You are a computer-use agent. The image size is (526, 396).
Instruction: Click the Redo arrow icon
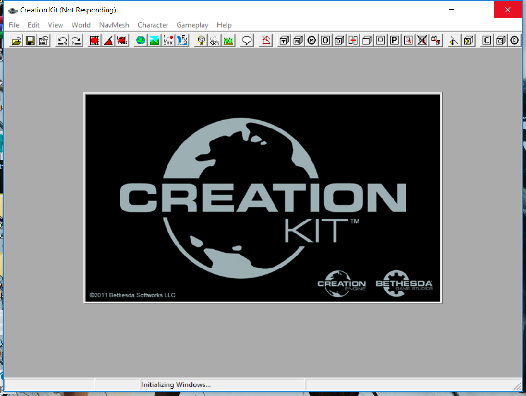click(x=76, y=41)
